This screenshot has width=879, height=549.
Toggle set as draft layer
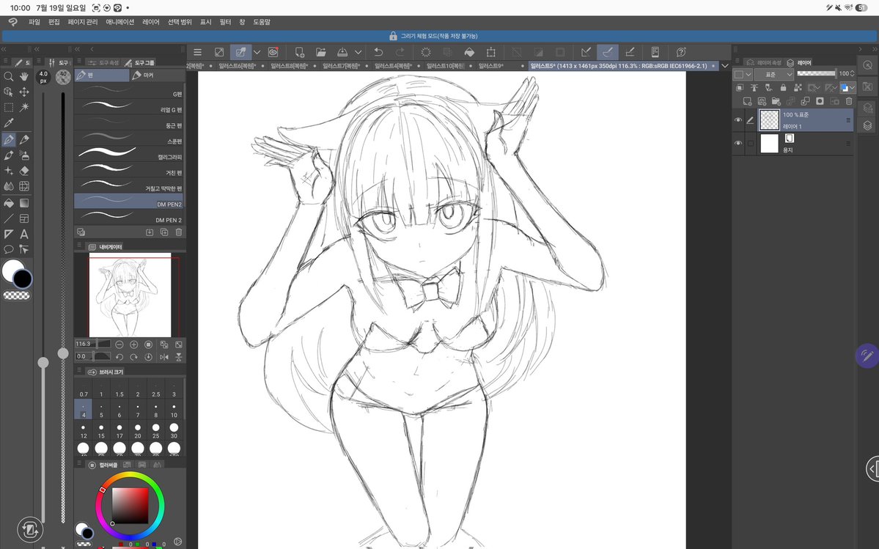768,87
